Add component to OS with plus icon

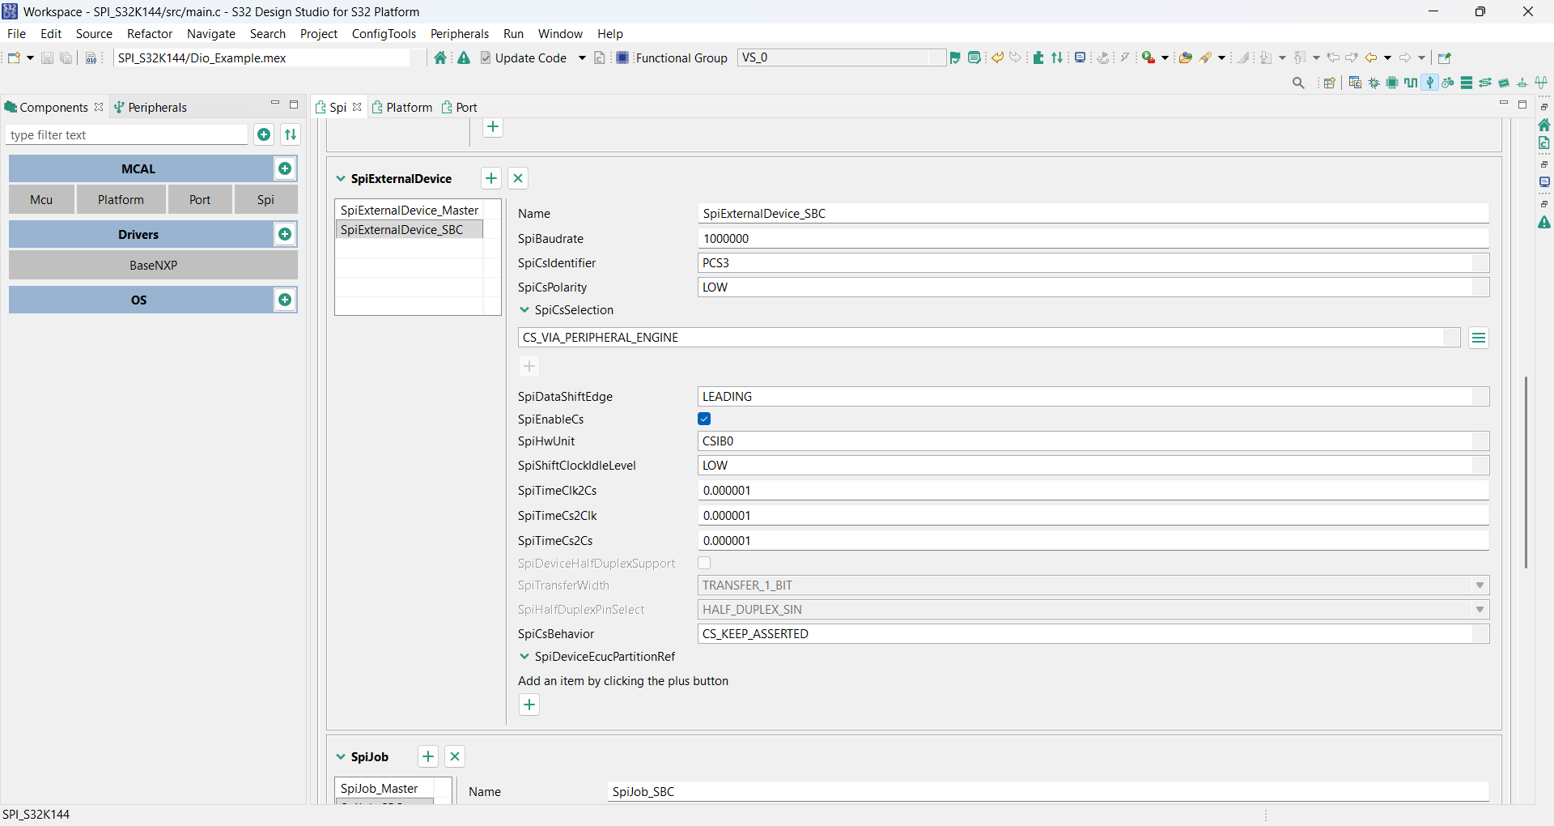[x=285, y=300]
